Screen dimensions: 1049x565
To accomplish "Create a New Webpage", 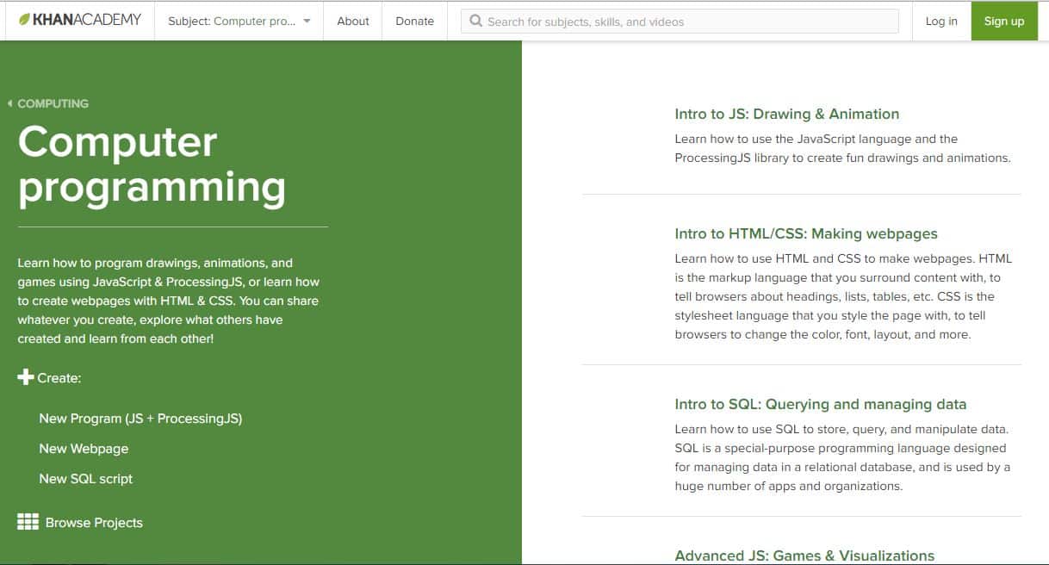I will click(x=84, y=448).
